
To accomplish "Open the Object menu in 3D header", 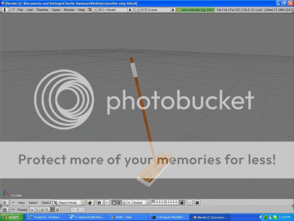I will (x=46, y=203).
